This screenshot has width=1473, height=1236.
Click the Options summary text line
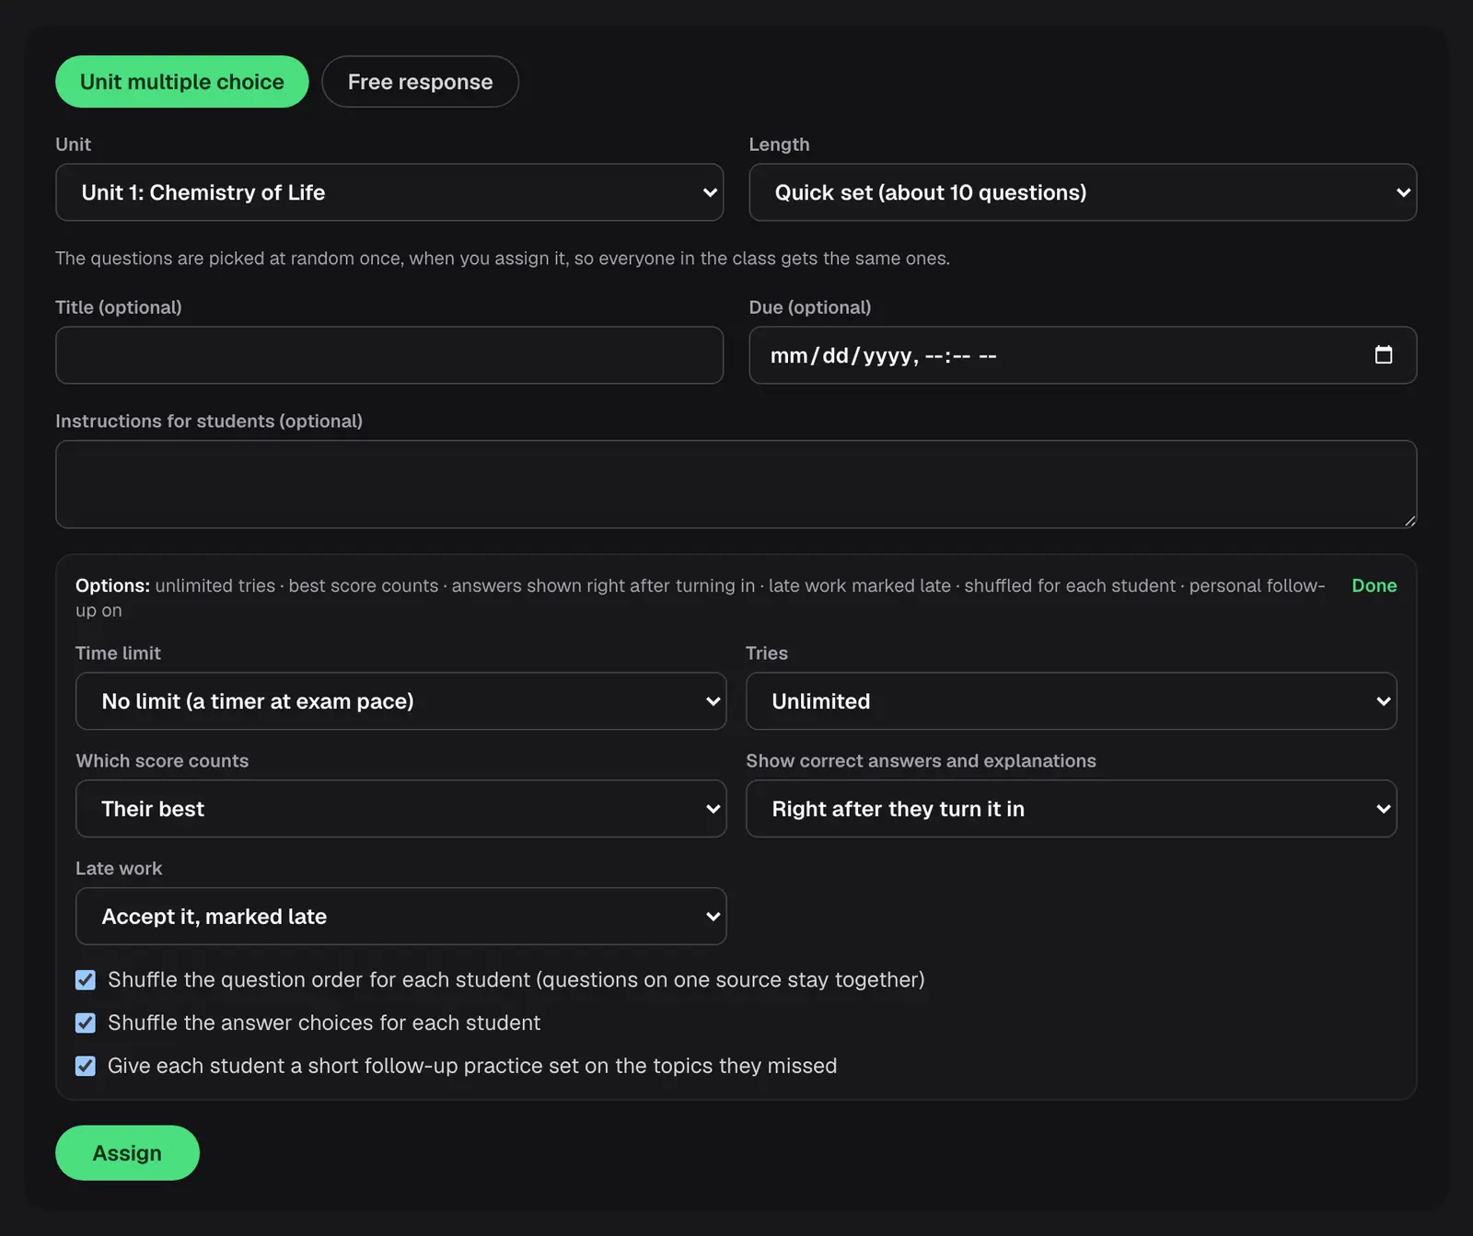coord(701,597)
